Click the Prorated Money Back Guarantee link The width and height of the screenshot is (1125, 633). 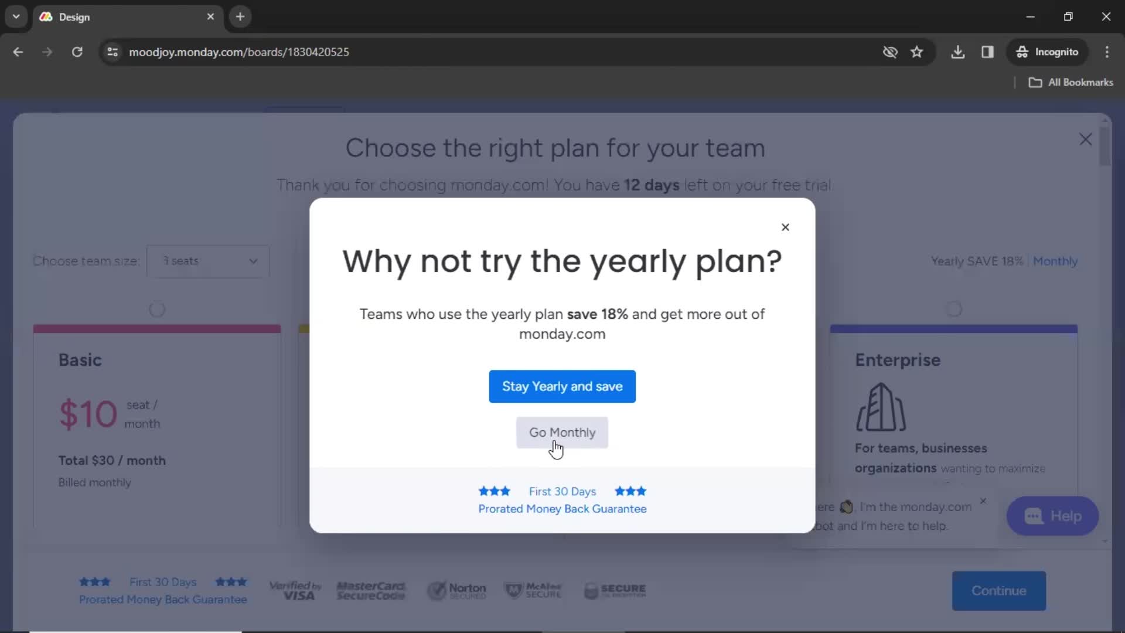click(562, 509)
